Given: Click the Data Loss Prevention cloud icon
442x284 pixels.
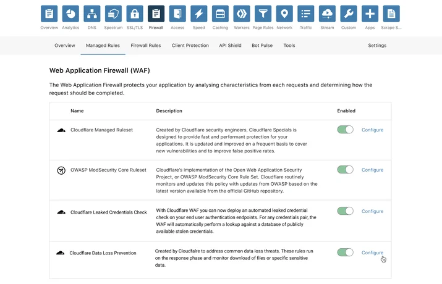Looking at the screenshot, I should coord(60,253).
